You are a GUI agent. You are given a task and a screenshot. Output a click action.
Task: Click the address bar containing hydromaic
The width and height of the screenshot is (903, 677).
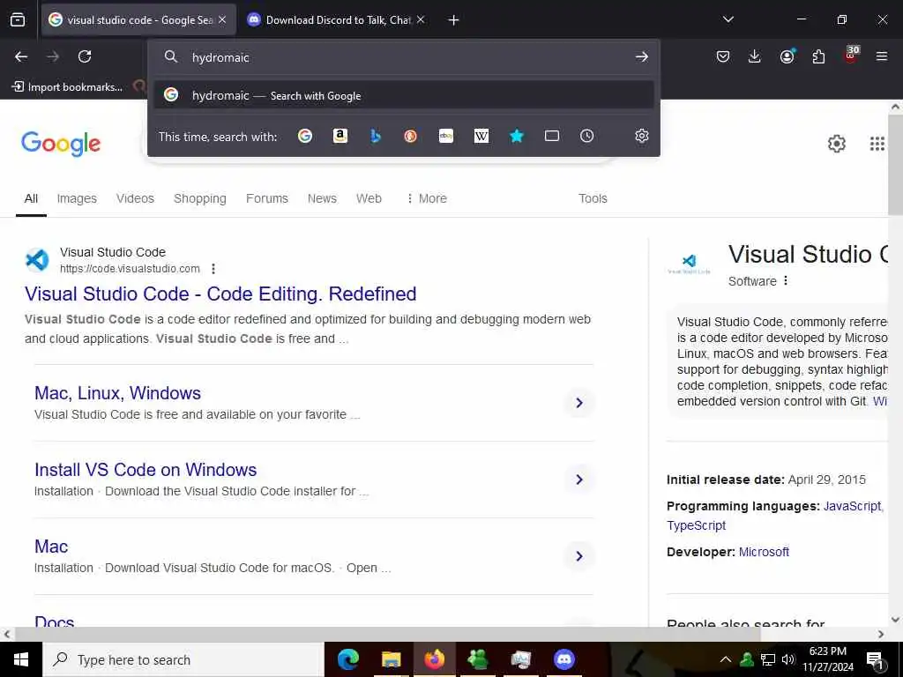pyautogui.click(x=403, y=57)
